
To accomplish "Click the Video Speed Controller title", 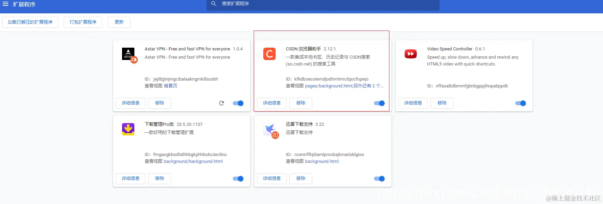I will (x=450, y=49).
